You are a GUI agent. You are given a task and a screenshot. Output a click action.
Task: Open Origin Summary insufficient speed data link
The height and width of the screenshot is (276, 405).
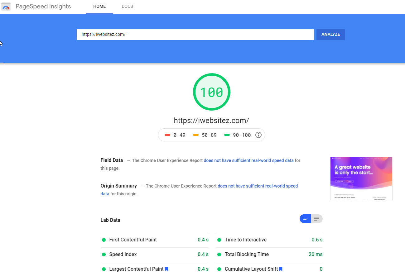199,190
